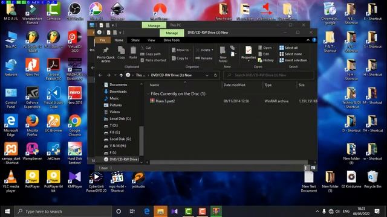
Task: Open Mozilla Firefox desktop icon
Action: 32,125
